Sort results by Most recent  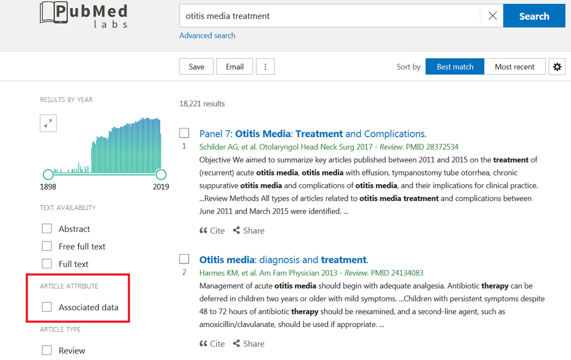coord(514,66)
